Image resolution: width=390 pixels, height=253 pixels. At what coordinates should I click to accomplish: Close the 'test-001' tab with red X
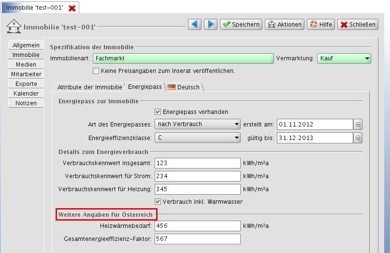coord(72,8)
